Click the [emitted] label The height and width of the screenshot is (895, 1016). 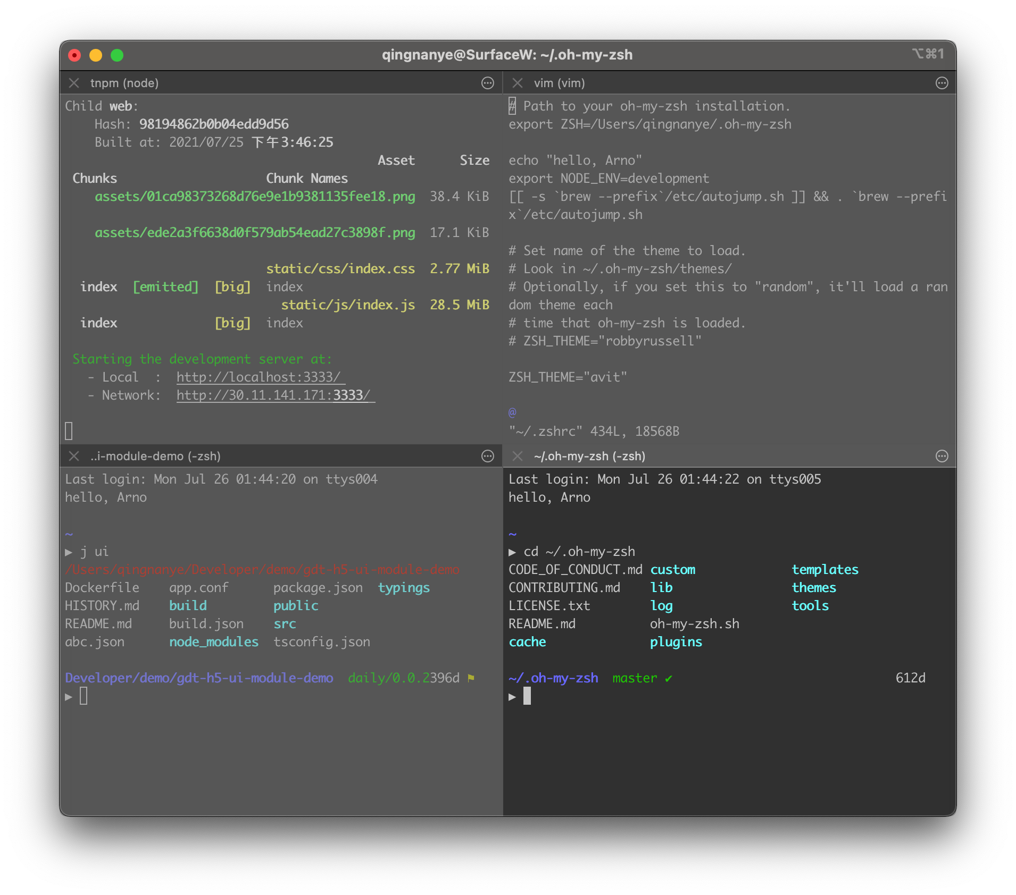[x=165, y=287]
